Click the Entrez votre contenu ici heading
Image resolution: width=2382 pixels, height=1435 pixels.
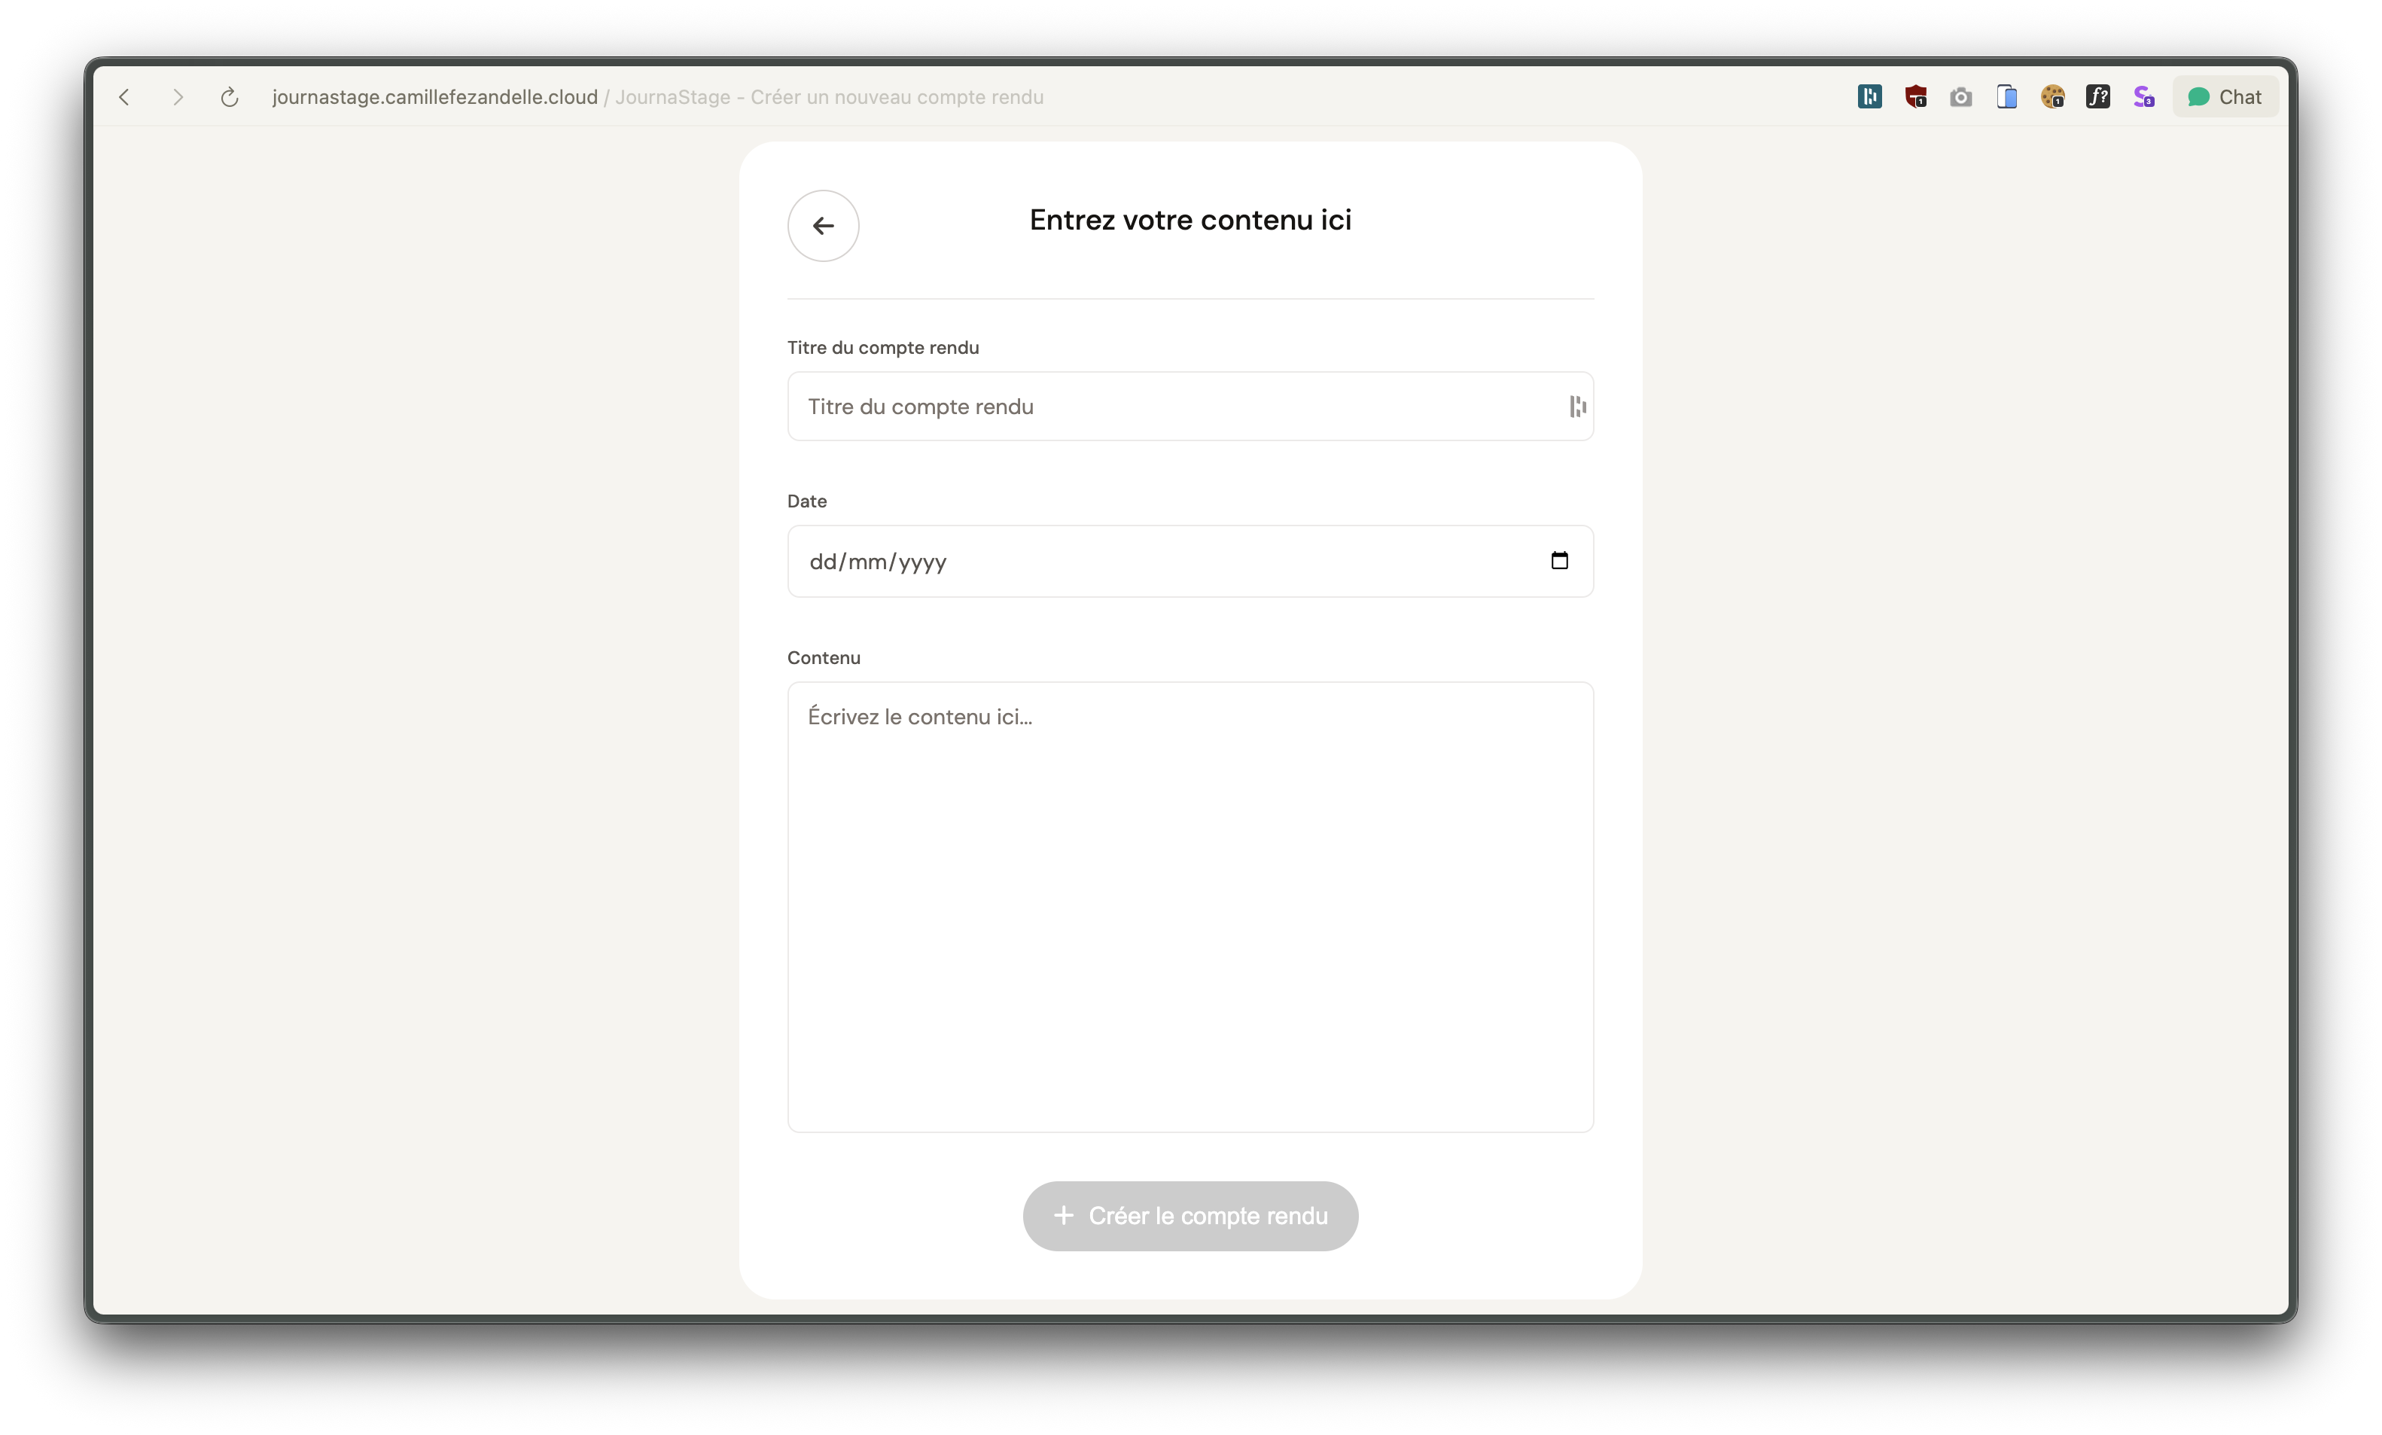(1190, 221)
